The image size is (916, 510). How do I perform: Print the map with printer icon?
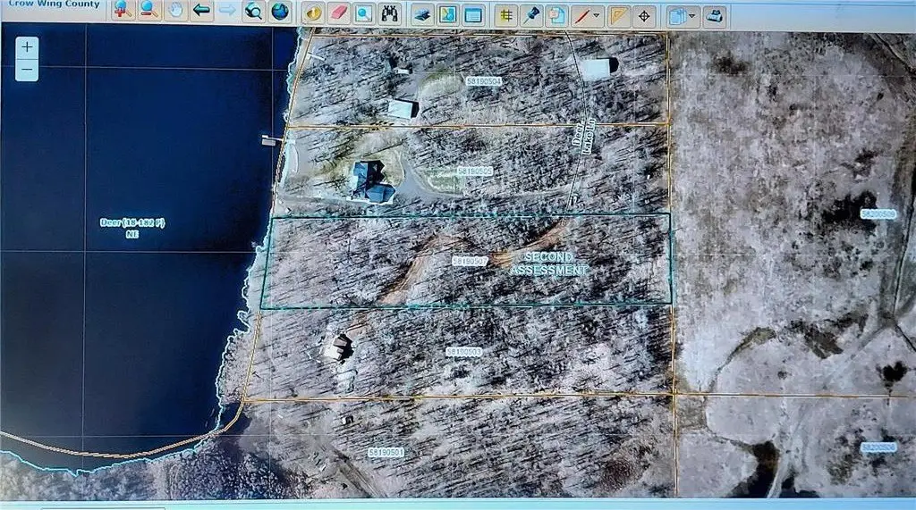[x=716, y=16]
